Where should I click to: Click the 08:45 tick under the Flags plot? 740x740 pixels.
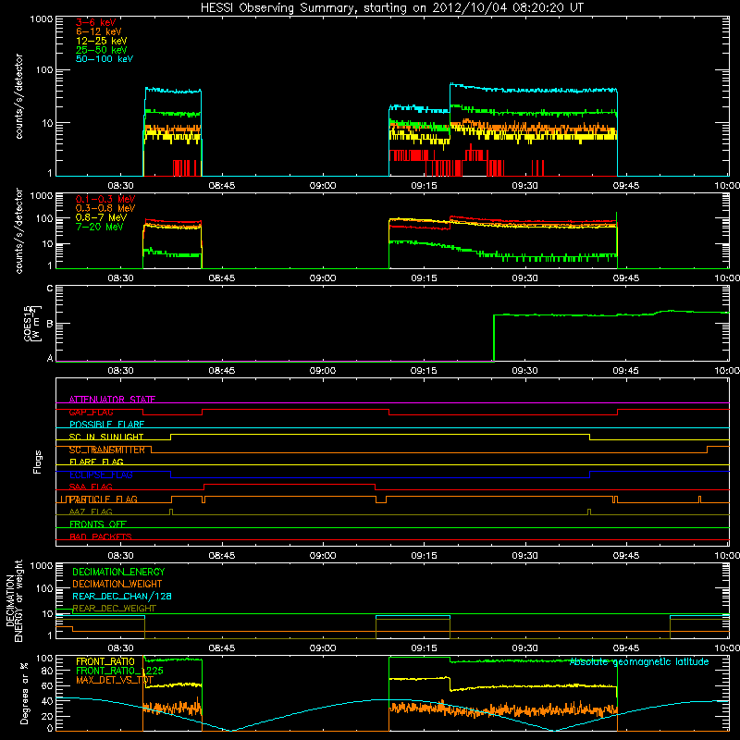(222, 556)
